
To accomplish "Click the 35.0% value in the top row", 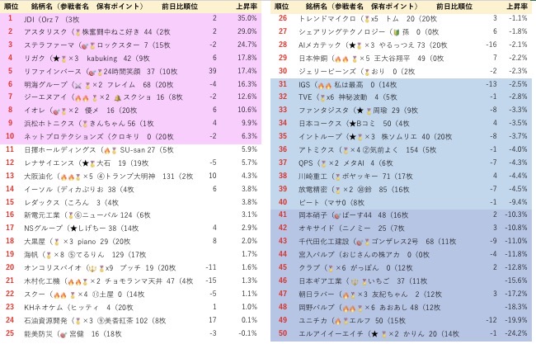I will coord(247,18).
